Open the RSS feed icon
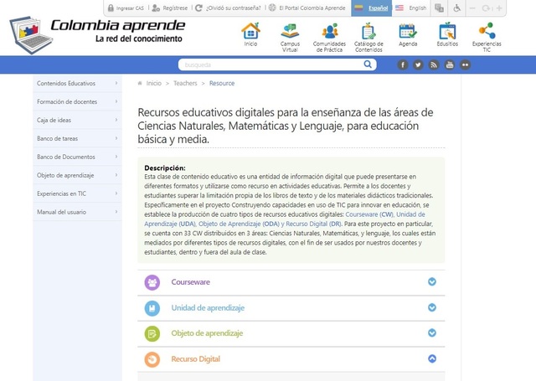Image resolution: width=536 pixels, height=381 pixels. [434, 64]
